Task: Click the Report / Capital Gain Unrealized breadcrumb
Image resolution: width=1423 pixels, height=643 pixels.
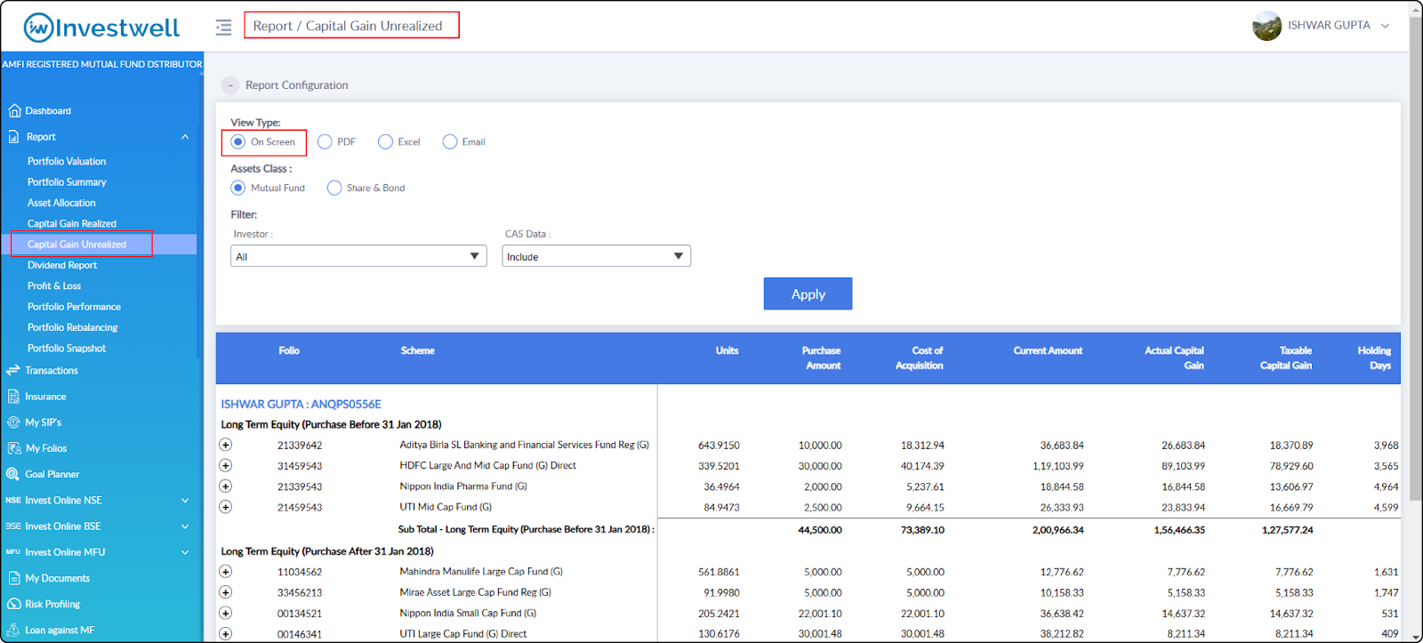Action: (x=348, y=26)
